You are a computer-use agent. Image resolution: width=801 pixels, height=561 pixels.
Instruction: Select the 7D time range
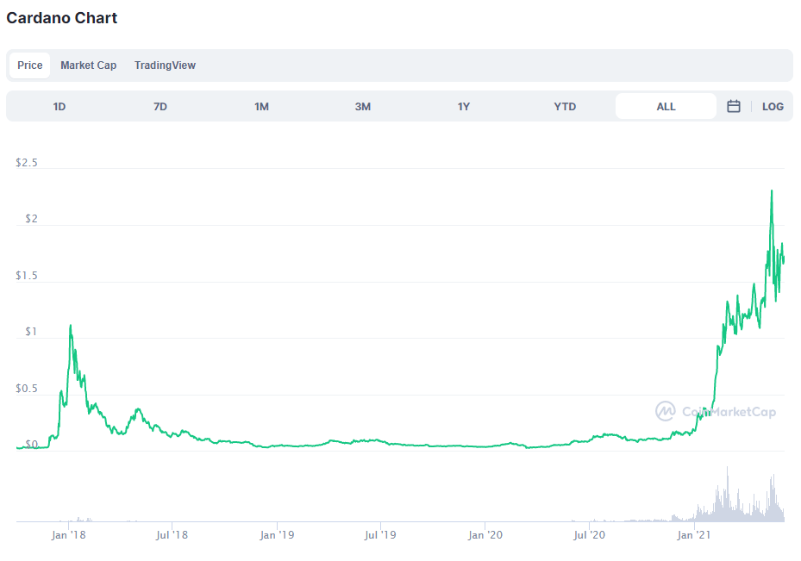[x=160, y=107]
